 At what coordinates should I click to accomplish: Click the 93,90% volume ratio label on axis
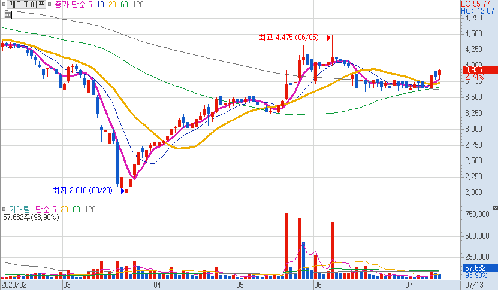click(x=476, y=276)
